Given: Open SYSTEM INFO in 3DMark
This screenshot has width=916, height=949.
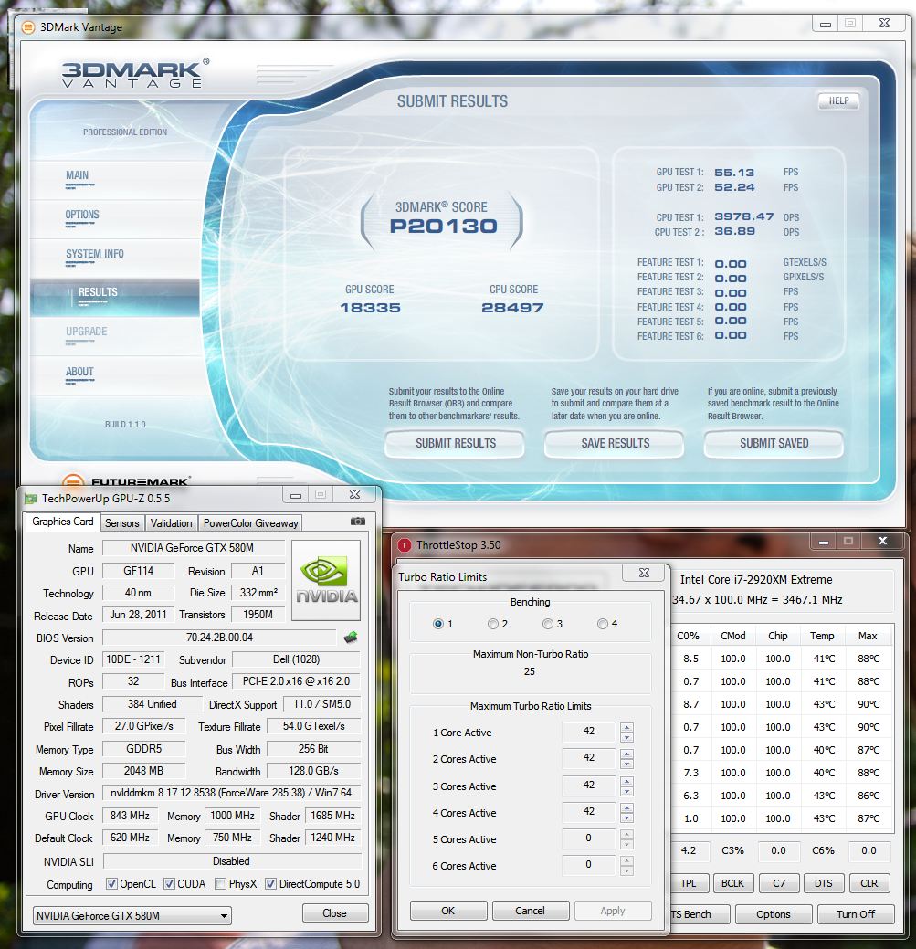Looking at the screenshot, I should tap(95, 254).
